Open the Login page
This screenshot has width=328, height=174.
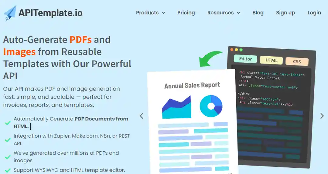point(314,13)
